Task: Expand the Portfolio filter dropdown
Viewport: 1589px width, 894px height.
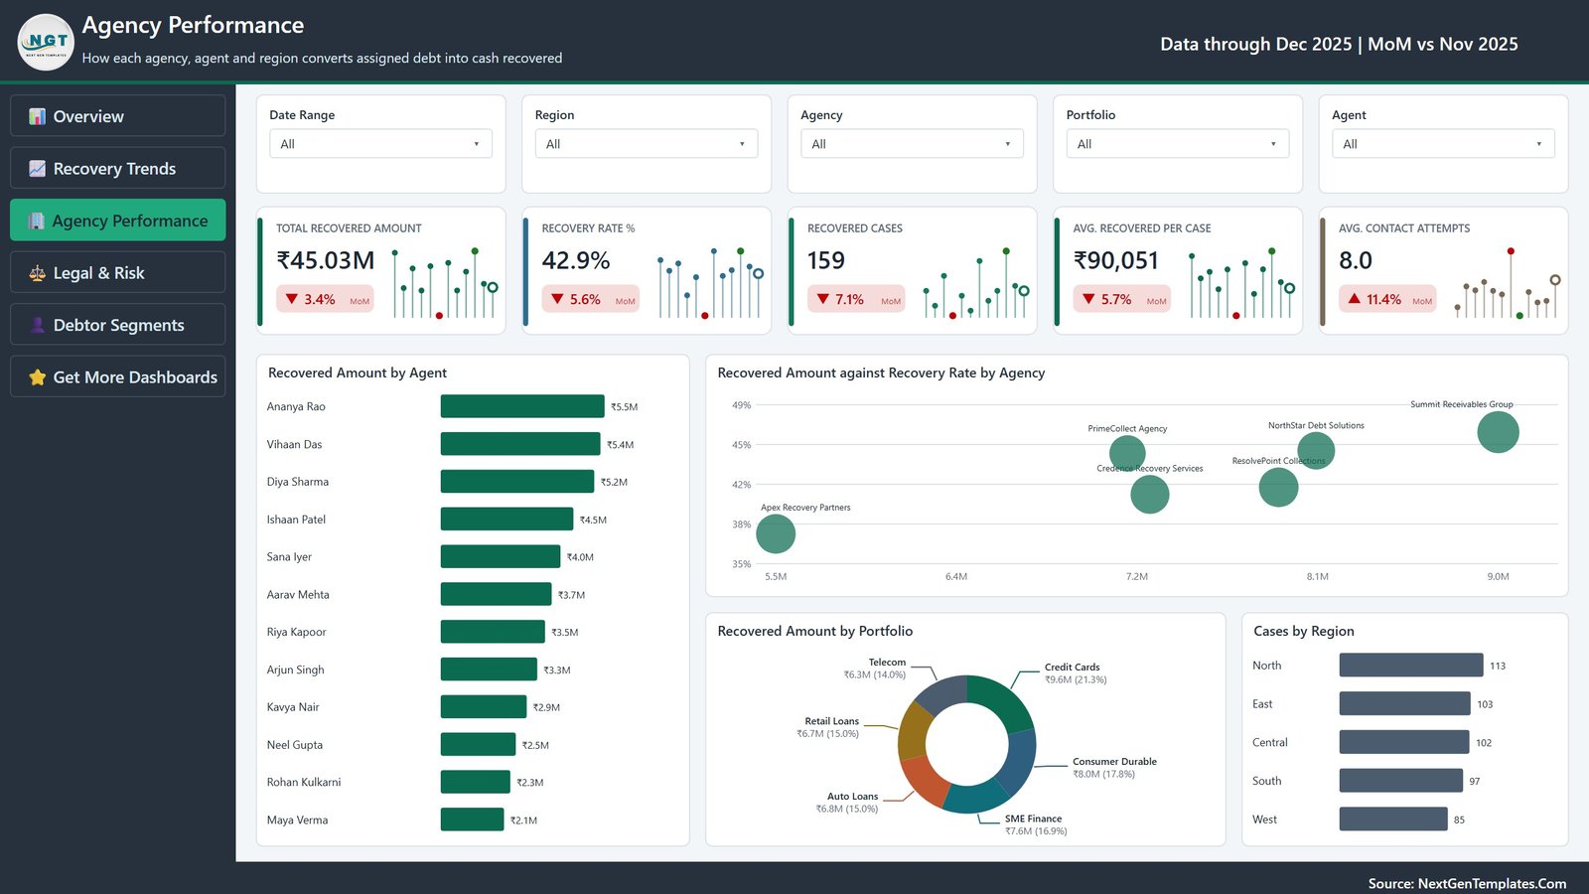Action: (1178, 144)
